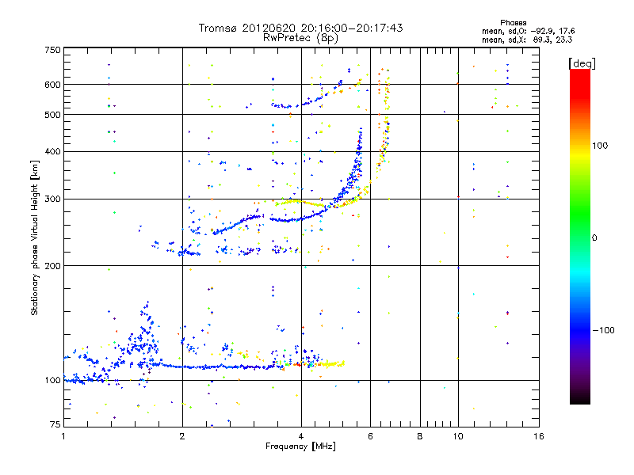
Task: Click the y-axis tick label '75'
Action: point(55,424)
